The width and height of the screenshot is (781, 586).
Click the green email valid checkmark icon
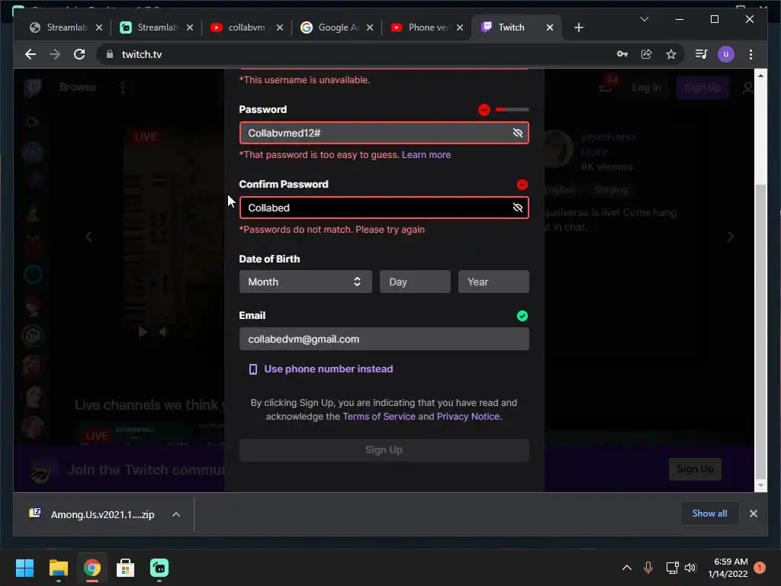[x=522, y=316]
